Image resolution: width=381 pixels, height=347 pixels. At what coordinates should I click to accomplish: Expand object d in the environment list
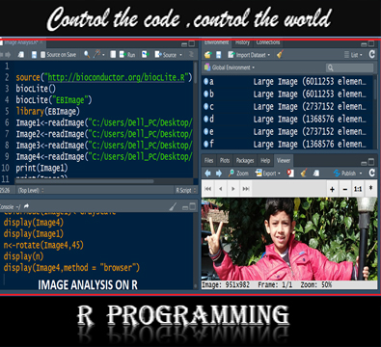(x=206, y=120)
